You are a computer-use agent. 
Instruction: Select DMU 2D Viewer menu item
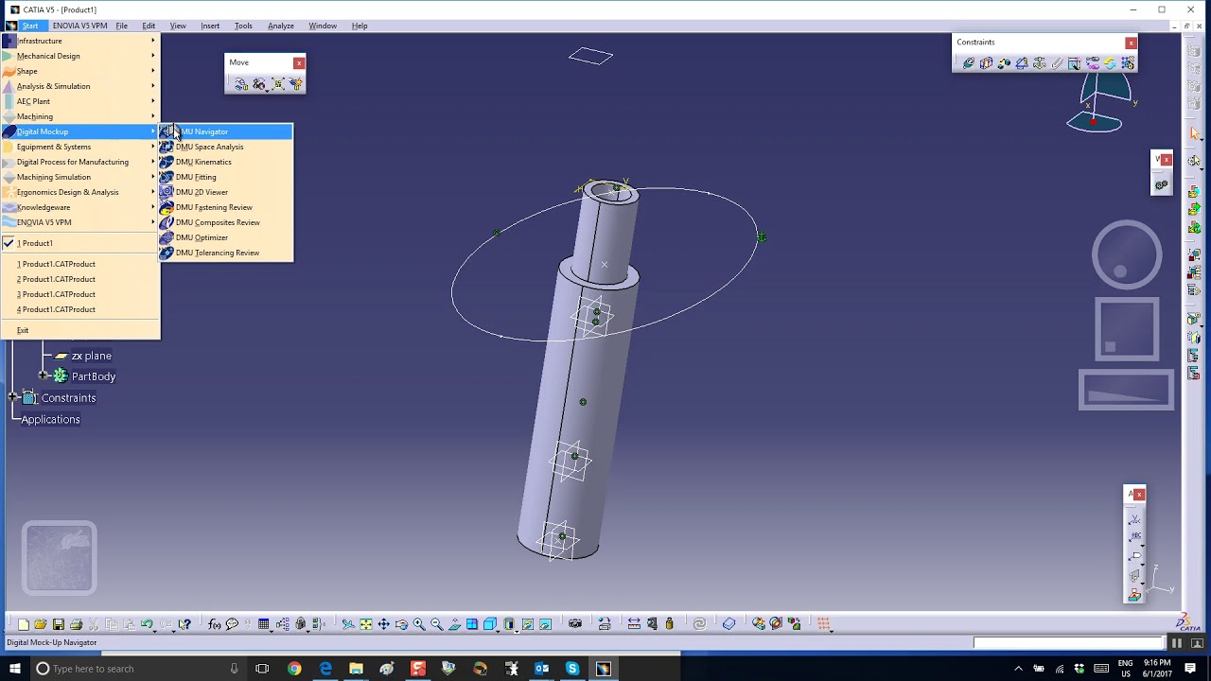(226, 192)
